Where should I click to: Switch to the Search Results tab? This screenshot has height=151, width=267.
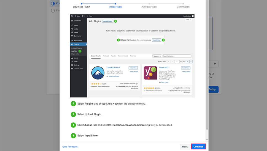pos(96,56)
